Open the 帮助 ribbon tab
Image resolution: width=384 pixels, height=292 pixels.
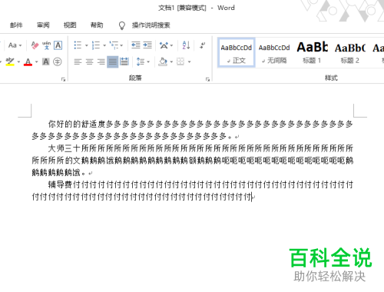[x=97, y=25]
